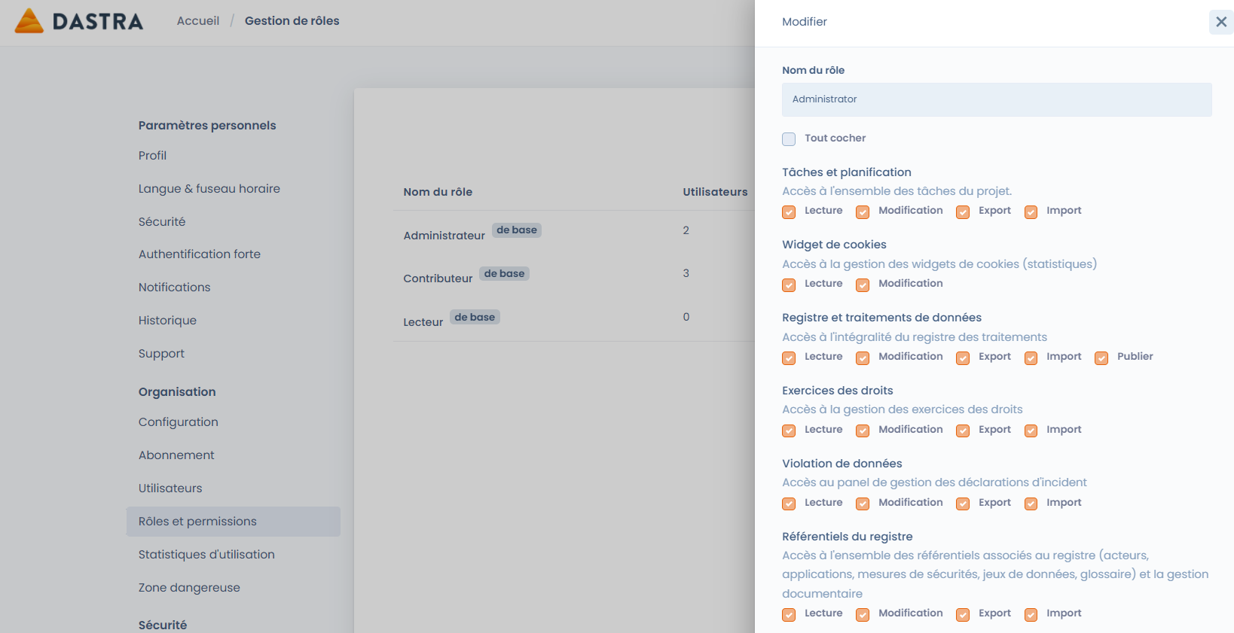Screen dimensions: 1234x633
Task: Uncheck Import under Violation de données
Action: 1031,504
